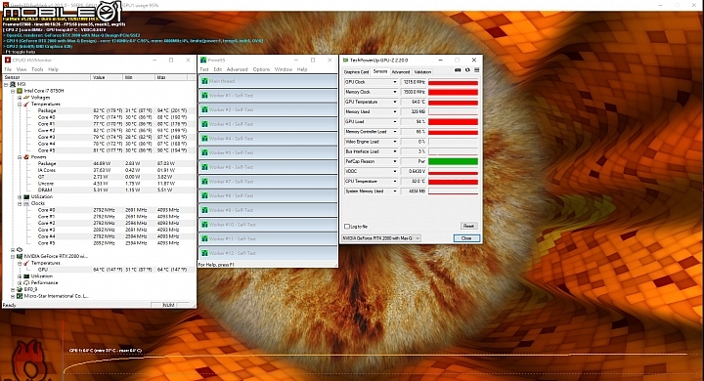Click the Micro-Star International mainboard icon
The height and width of the screenshot is (381, 704).
[20, 296]
